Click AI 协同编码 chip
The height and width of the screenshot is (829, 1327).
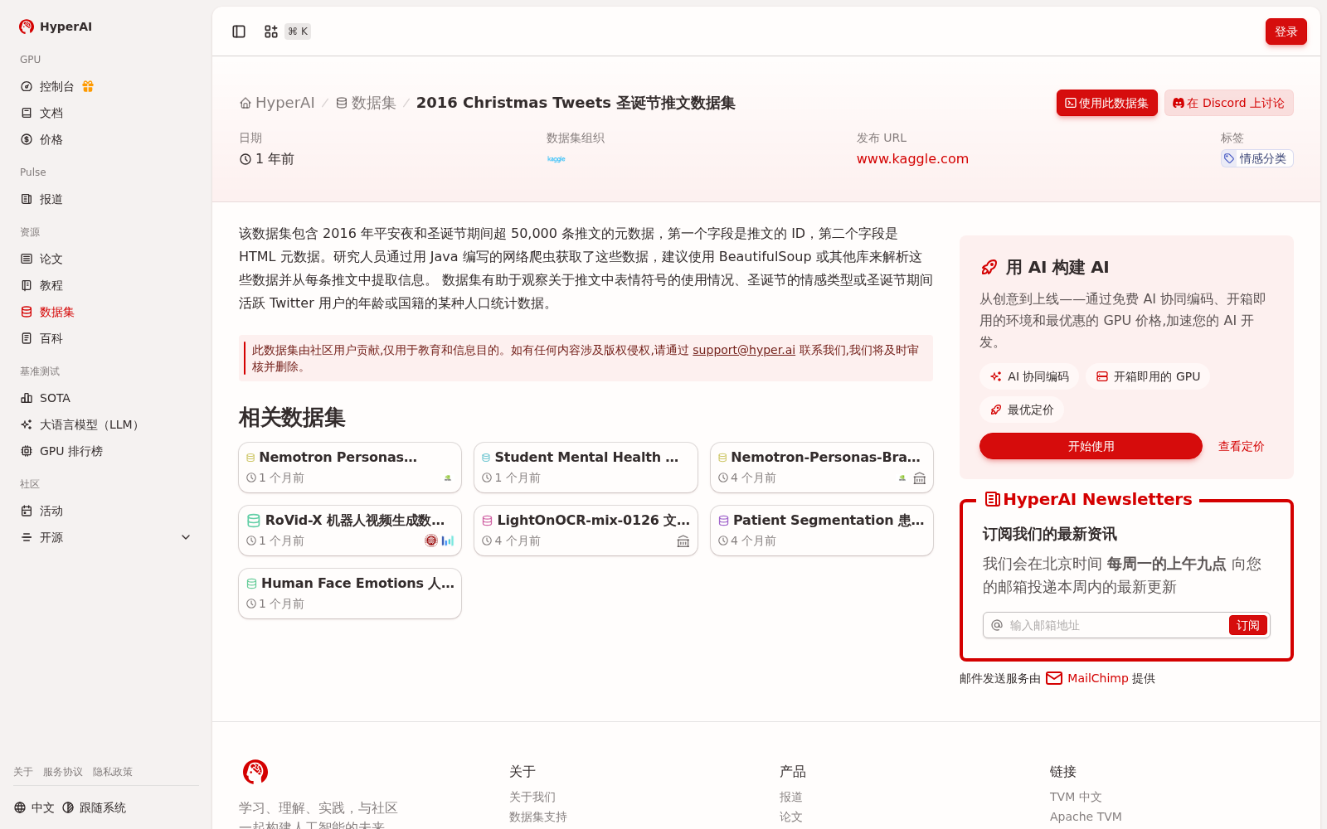pos(1029,376)
